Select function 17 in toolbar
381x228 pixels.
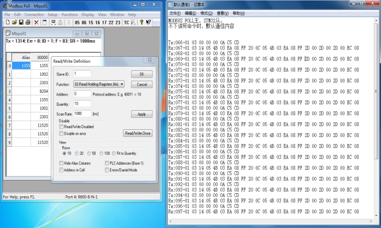(104, 22)
